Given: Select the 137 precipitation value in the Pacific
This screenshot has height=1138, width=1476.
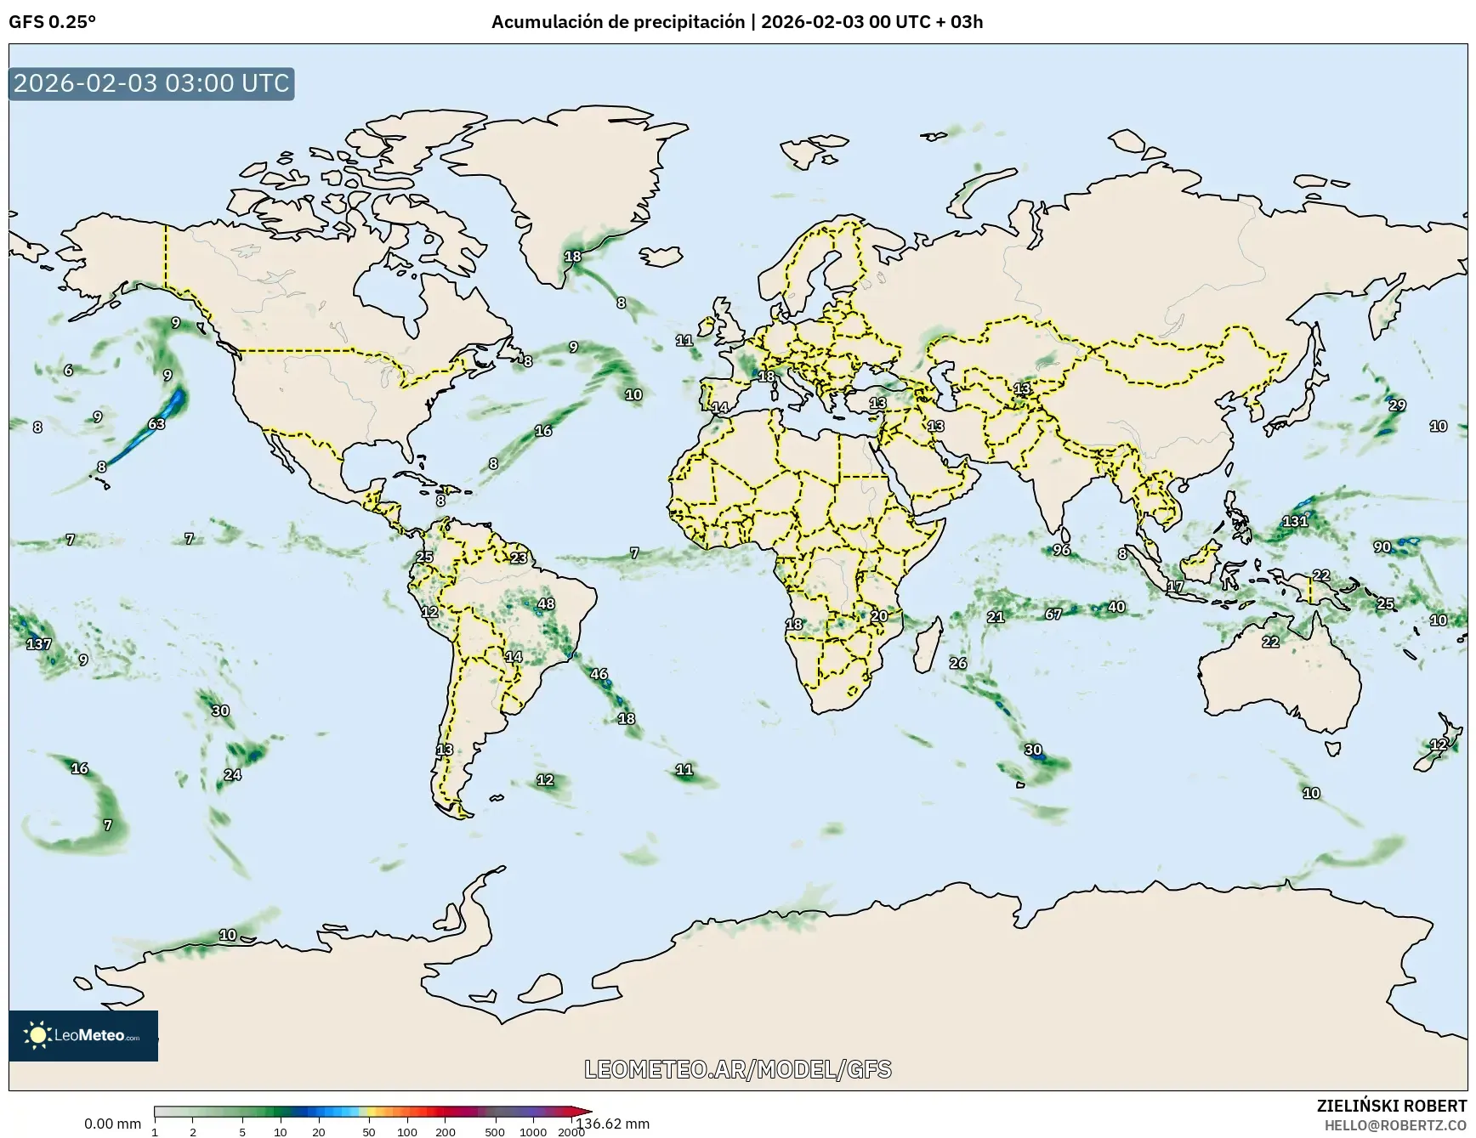Looking at the screenshot, I should [39, 644].
